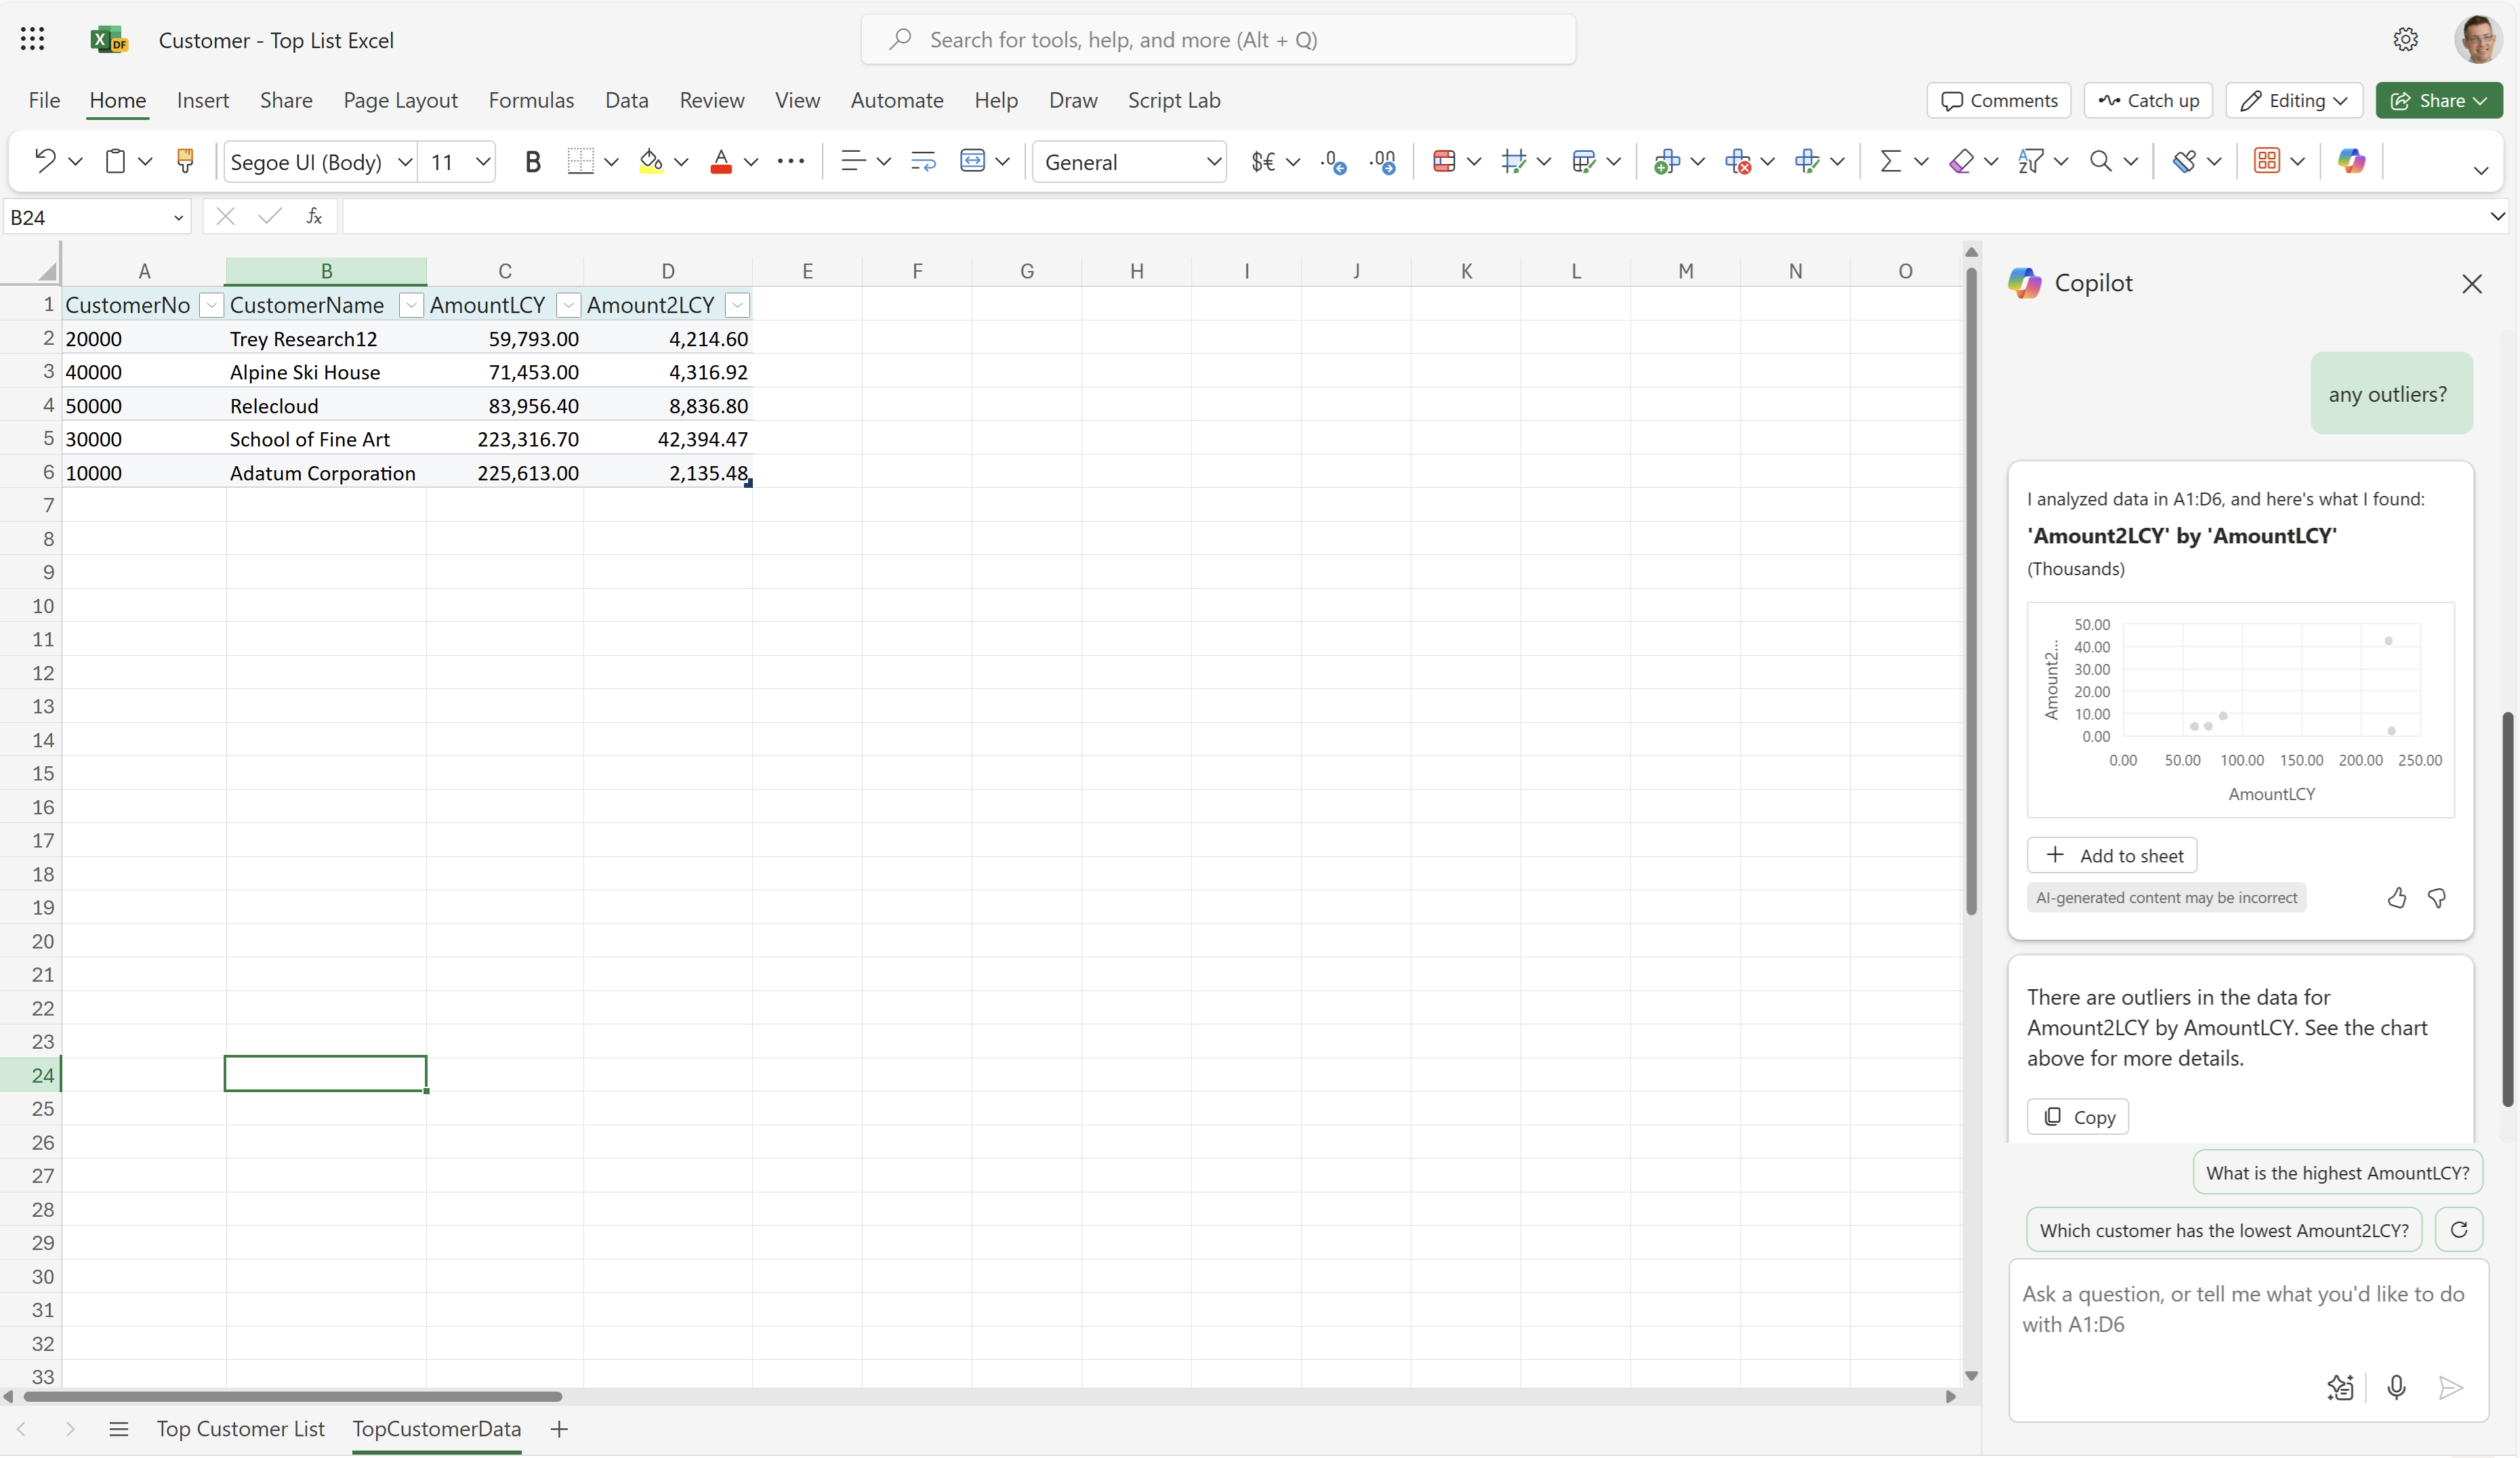
Task: Select the Home ribbon tab
Action: (x=117, y=99)
